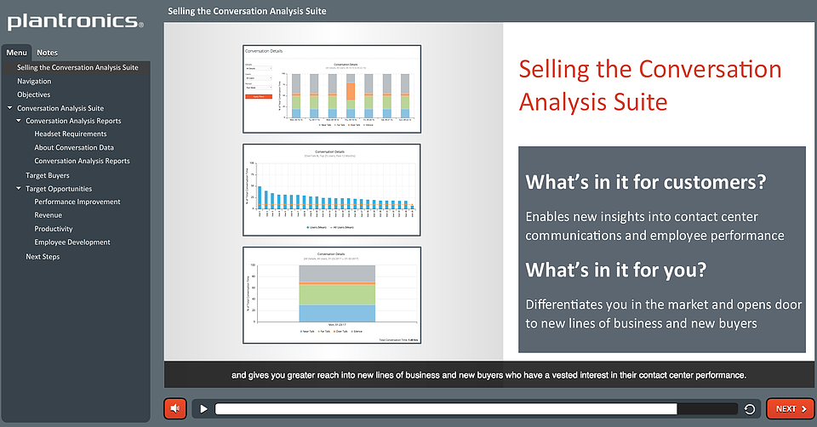Viewport: 817px width, 427px height.
Task: Click the play button in the player bar
Action: (203, 409)
